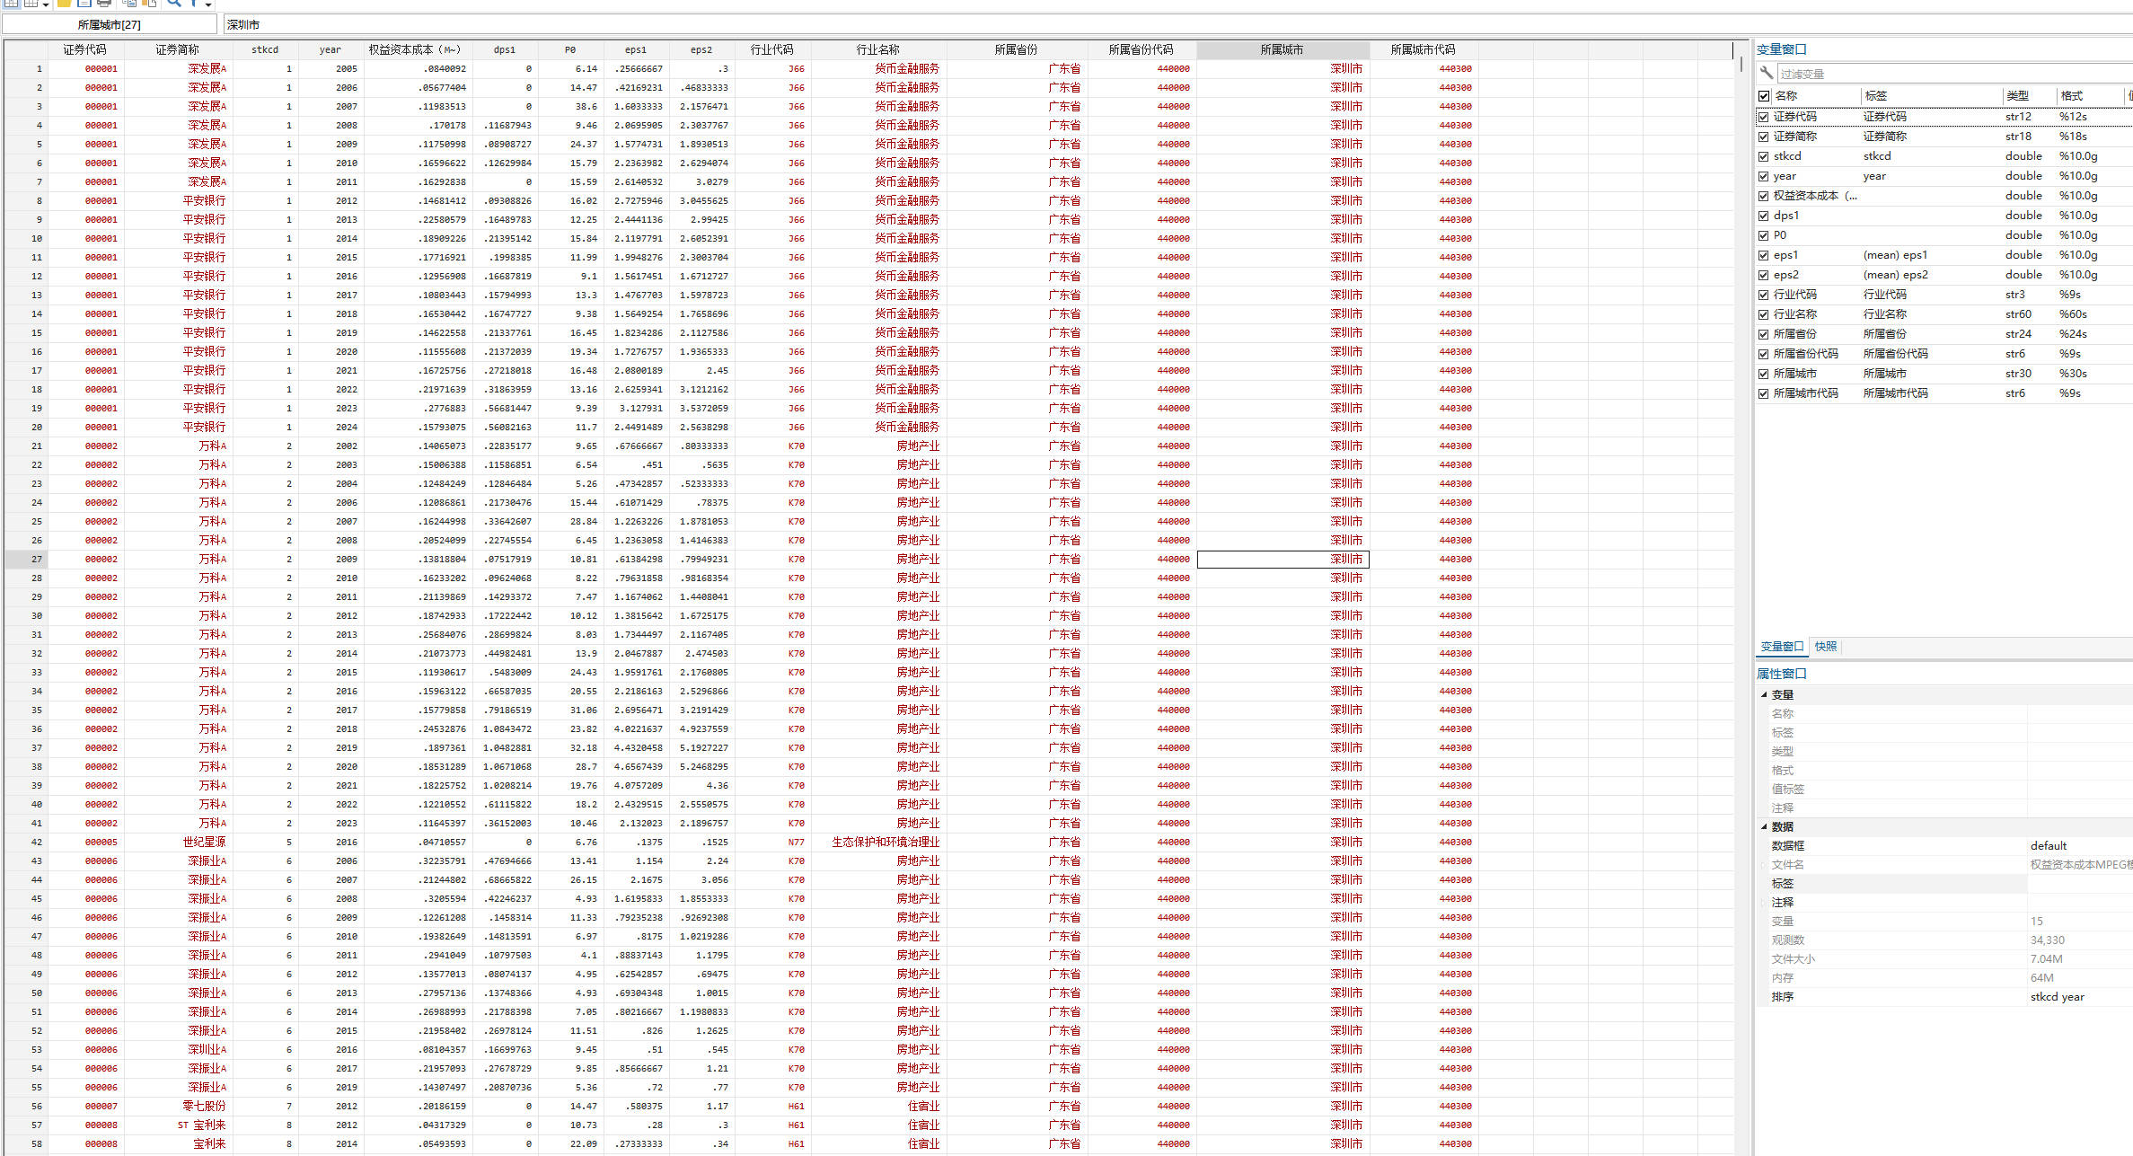Uncheck the stkcd variable checkbox
Screen dimensions: 2133x1156
pyautogui.click(x=1764, y=156)
